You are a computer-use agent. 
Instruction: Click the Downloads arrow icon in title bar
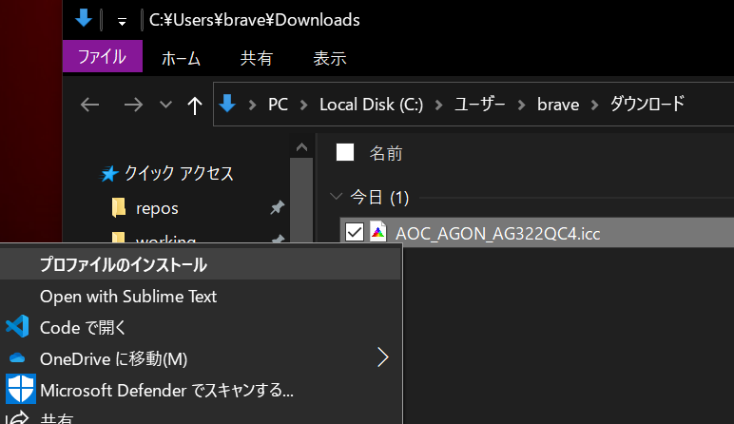tap(84, 19)
